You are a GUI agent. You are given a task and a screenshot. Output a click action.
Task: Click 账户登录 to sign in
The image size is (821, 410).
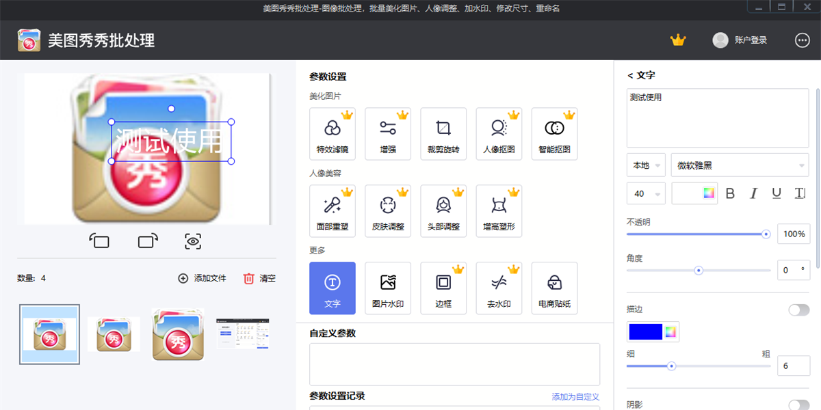click(751, 40)
